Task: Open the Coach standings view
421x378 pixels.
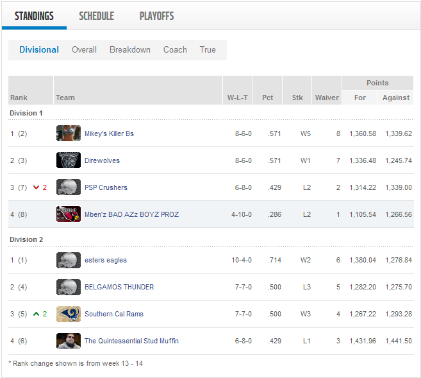Action: [175, 49]
